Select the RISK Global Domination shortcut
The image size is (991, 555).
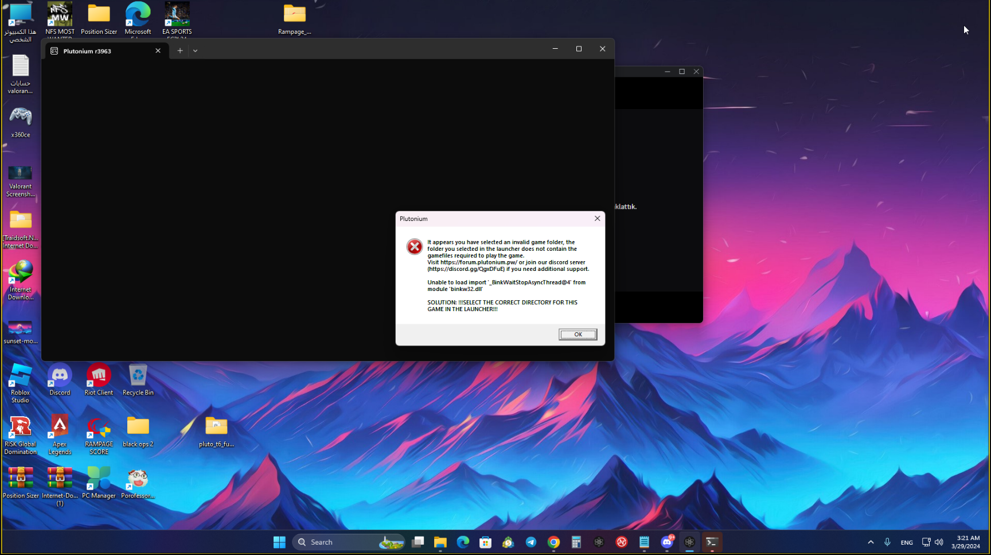pyautogui.click(x=21, y=435)
